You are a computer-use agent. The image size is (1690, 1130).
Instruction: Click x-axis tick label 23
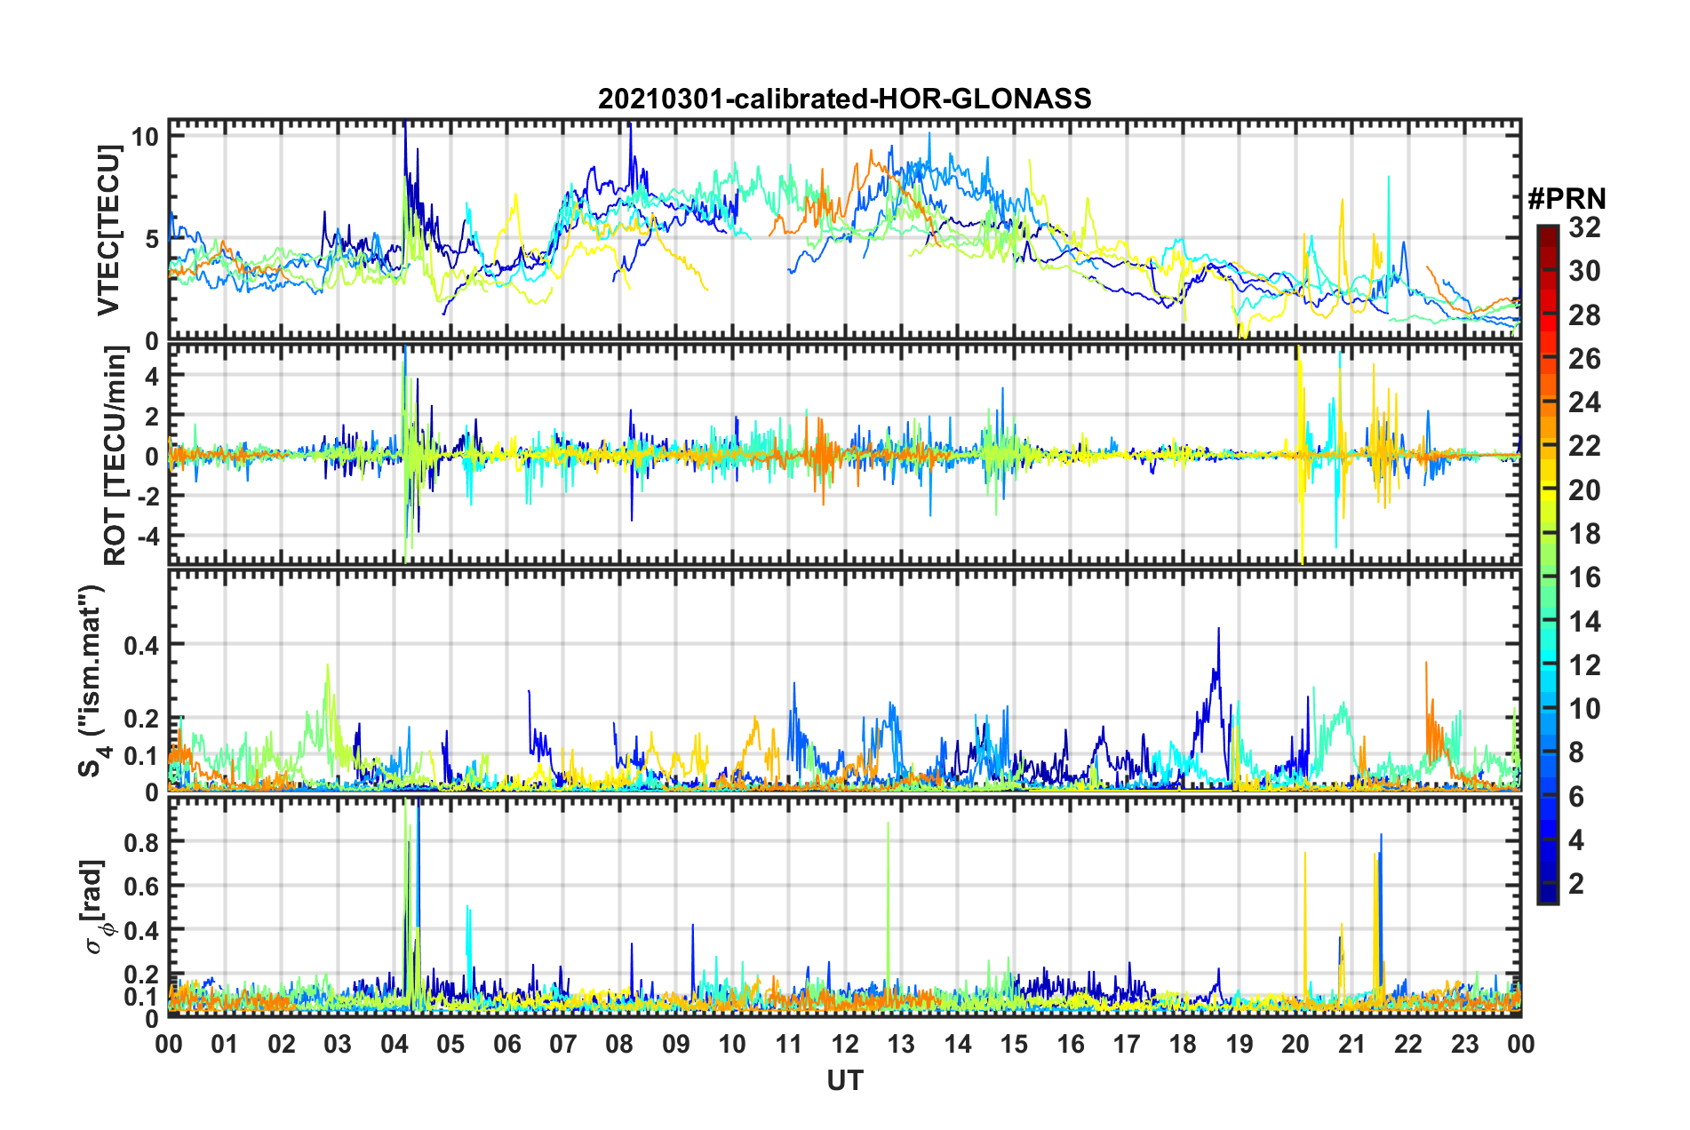1464,1043
